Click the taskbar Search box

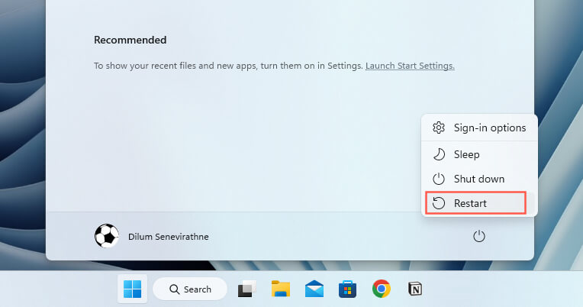pos(190,289)
